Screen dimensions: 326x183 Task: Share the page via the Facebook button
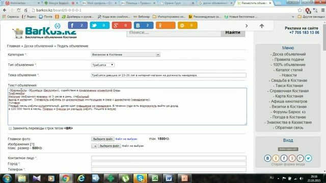[x=78, y=25]
